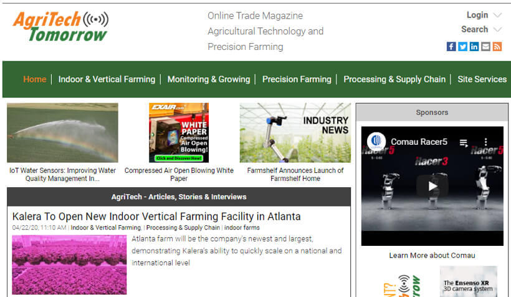
Task: Open the video playlist queue icon
Action: point(464,142)
